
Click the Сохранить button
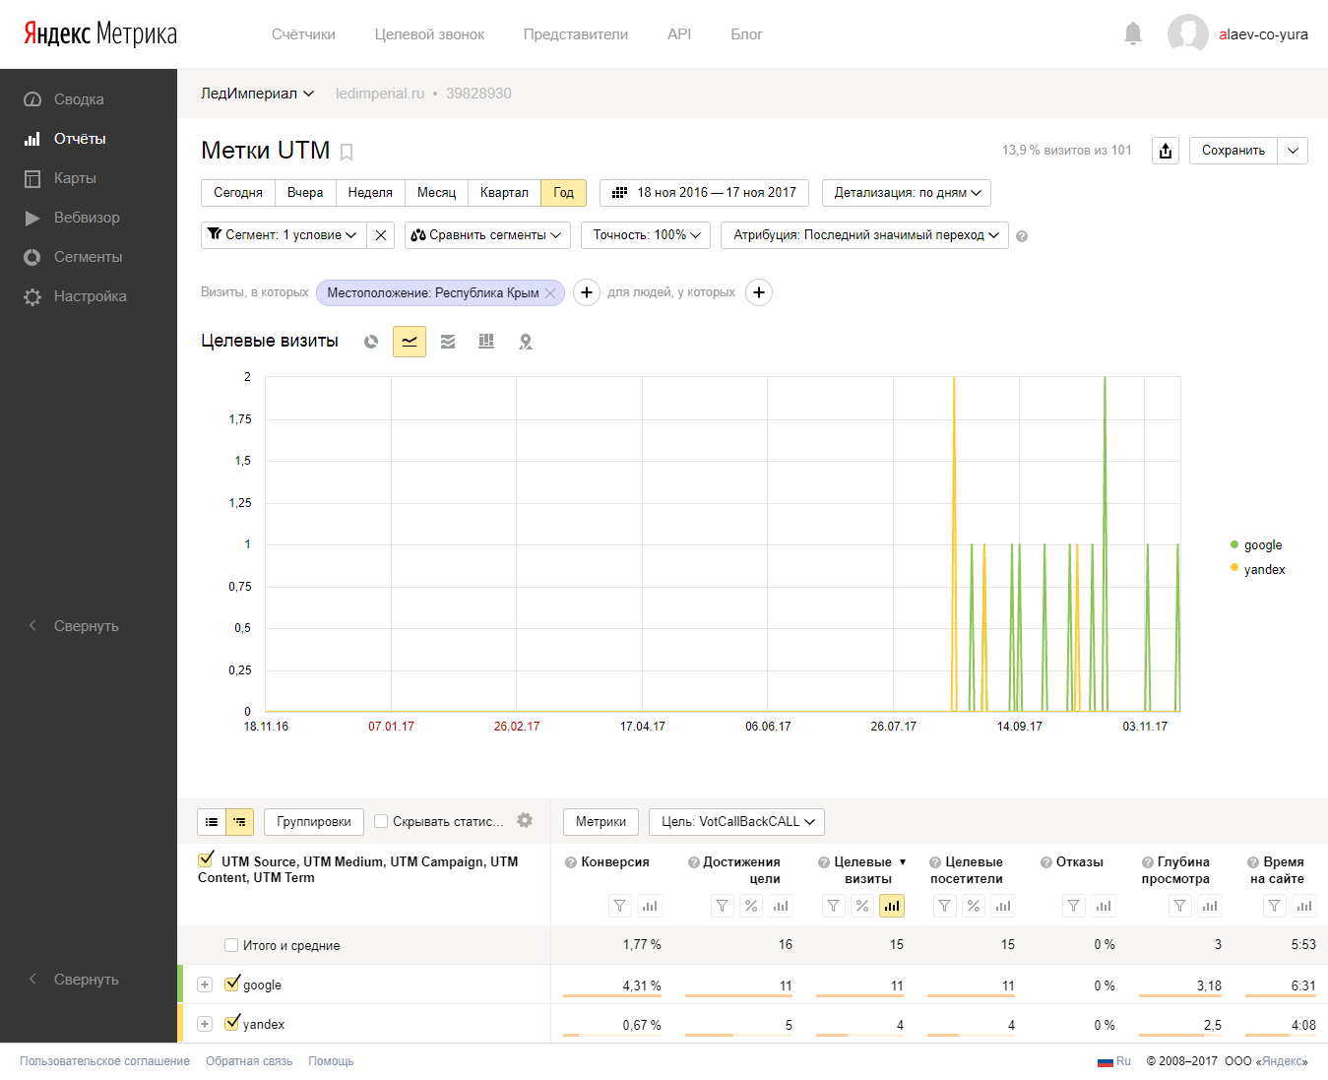click(x=1233, y=151)
